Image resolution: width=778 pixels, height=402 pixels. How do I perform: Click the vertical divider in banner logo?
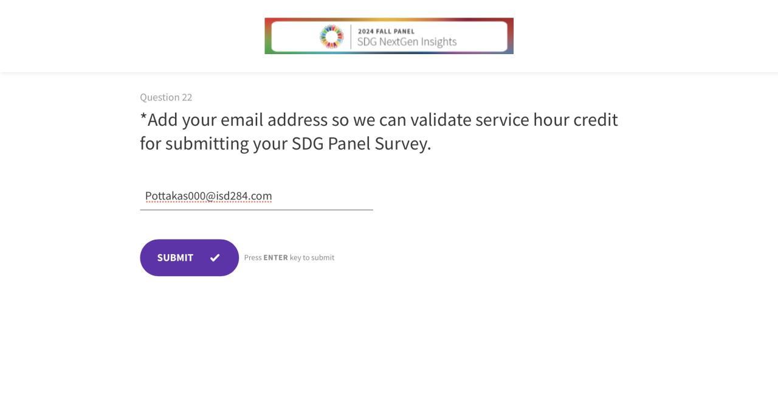click(x=351, y=36)
